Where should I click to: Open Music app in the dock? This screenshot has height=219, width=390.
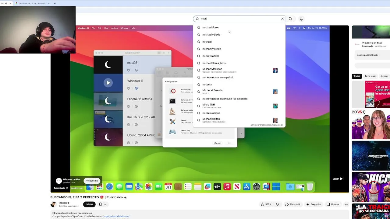(x=227, y=187)
